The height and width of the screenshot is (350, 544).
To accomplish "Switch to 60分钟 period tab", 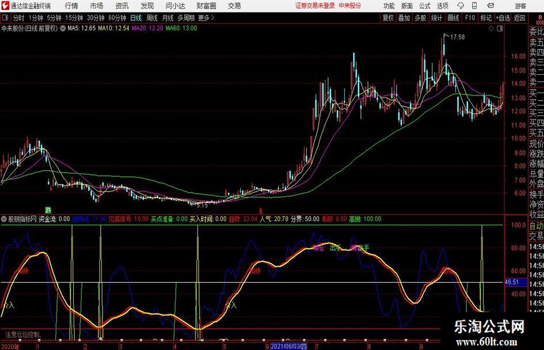I will point(117,18).
